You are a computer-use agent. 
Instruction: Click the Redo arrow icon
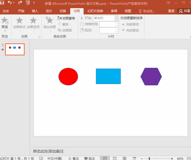tap(20, 3)
